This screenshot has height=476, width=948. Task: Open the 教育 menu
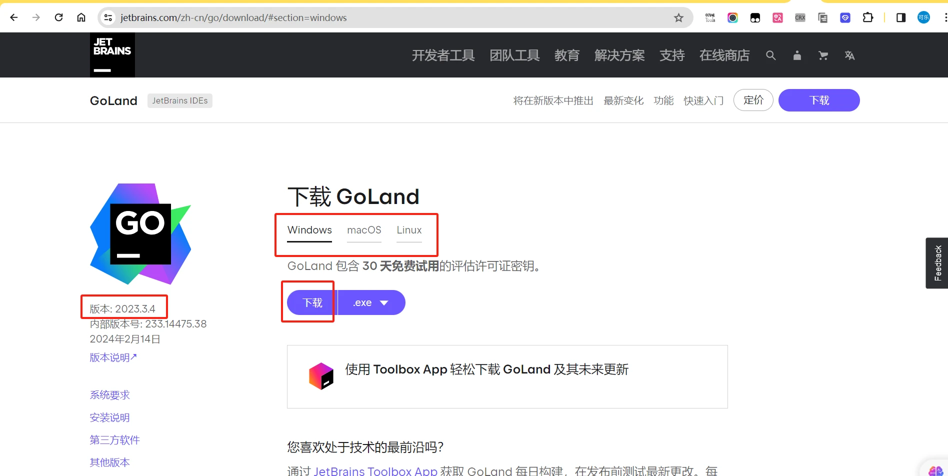tap(567, 55)
